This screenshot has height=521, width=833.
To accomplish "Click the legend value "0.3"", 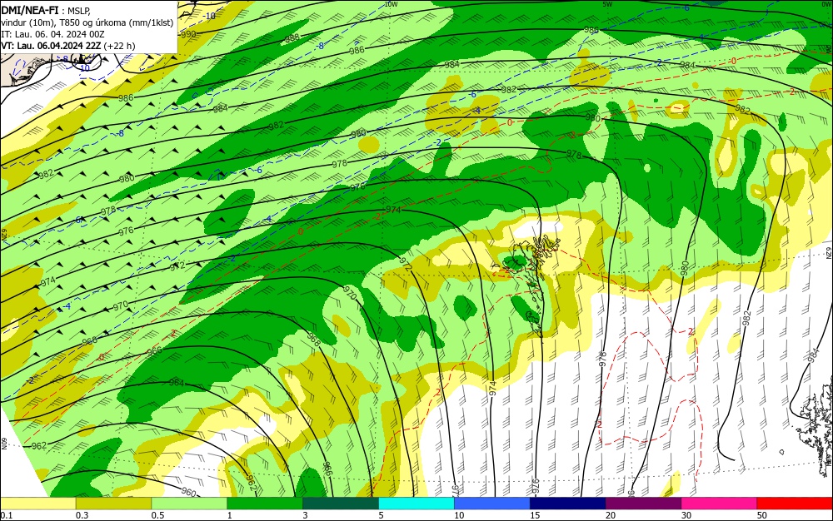I will 82,515.
